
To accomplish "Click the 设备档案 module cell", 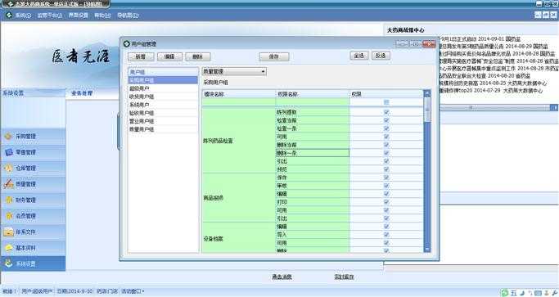I will [x=239, y=238].
